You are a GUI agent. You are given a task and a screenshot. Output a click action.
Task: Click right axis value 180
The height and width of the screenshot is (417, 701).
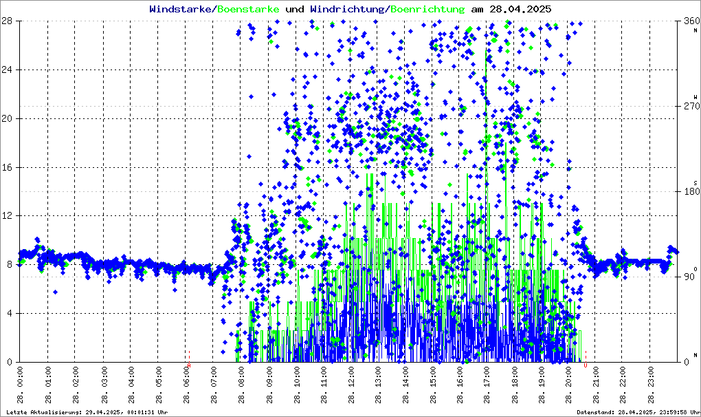691,191
